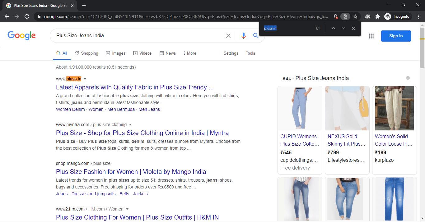This screenshot has width=425, height=222.
Task: Close the find-in-page bar
Action: coord(353,28)
